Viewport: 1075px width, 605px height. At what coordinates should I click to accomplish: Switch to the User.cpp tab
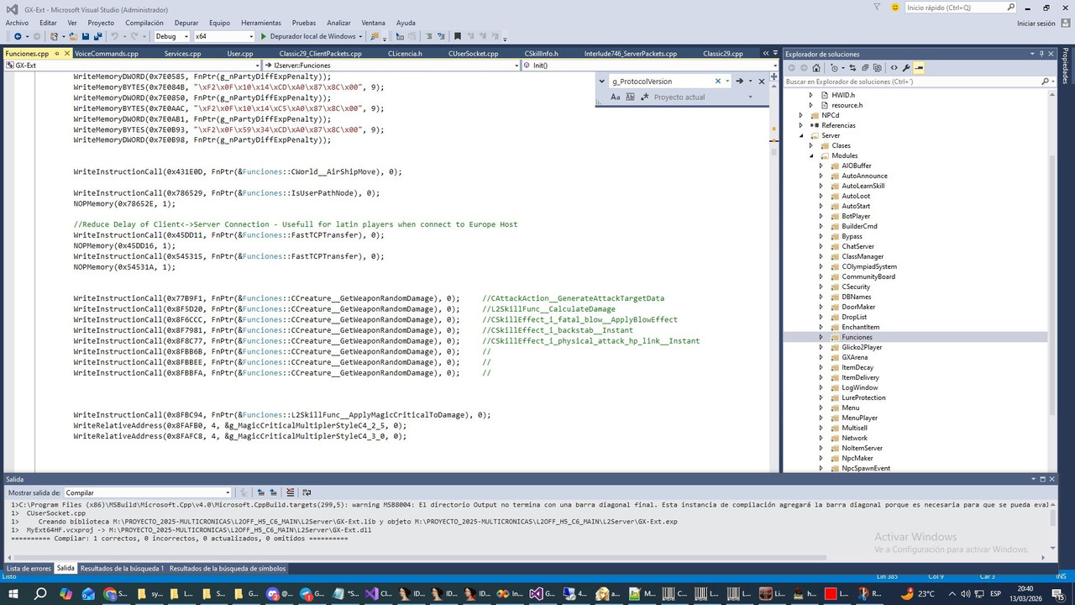click(239, 53)
